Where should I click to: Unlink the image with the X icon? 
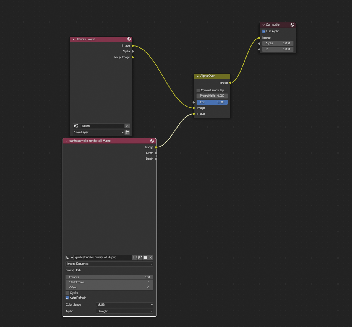click(151, 257)
